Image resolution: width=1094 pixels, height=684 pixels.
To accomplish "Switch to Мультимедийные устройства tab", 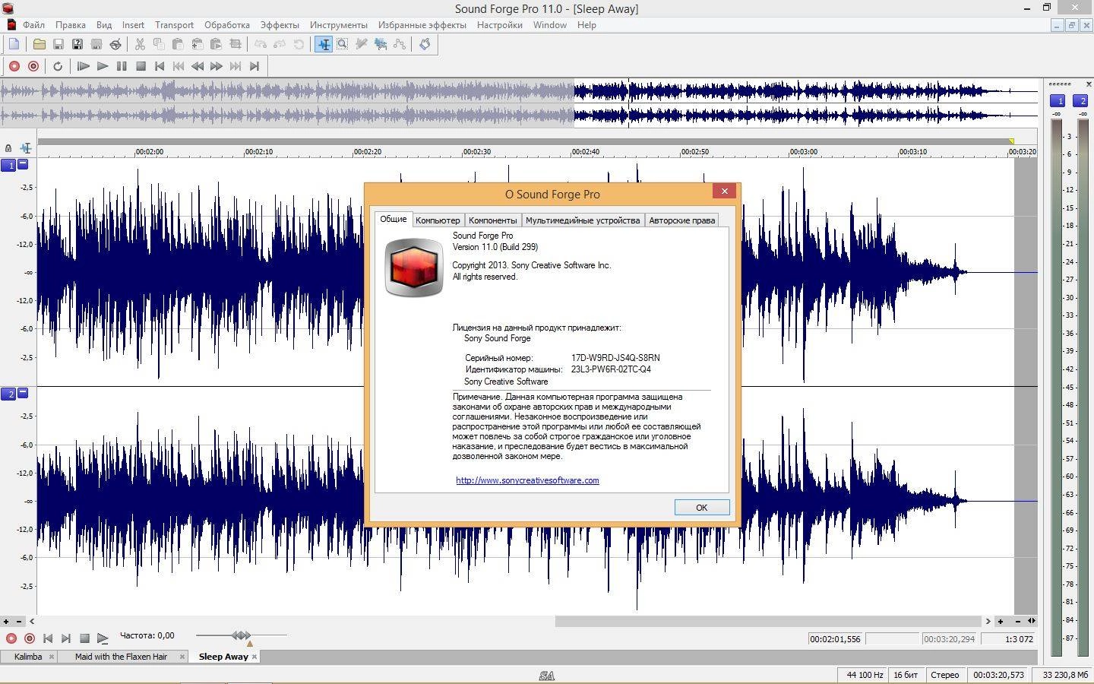I will 583,220.
